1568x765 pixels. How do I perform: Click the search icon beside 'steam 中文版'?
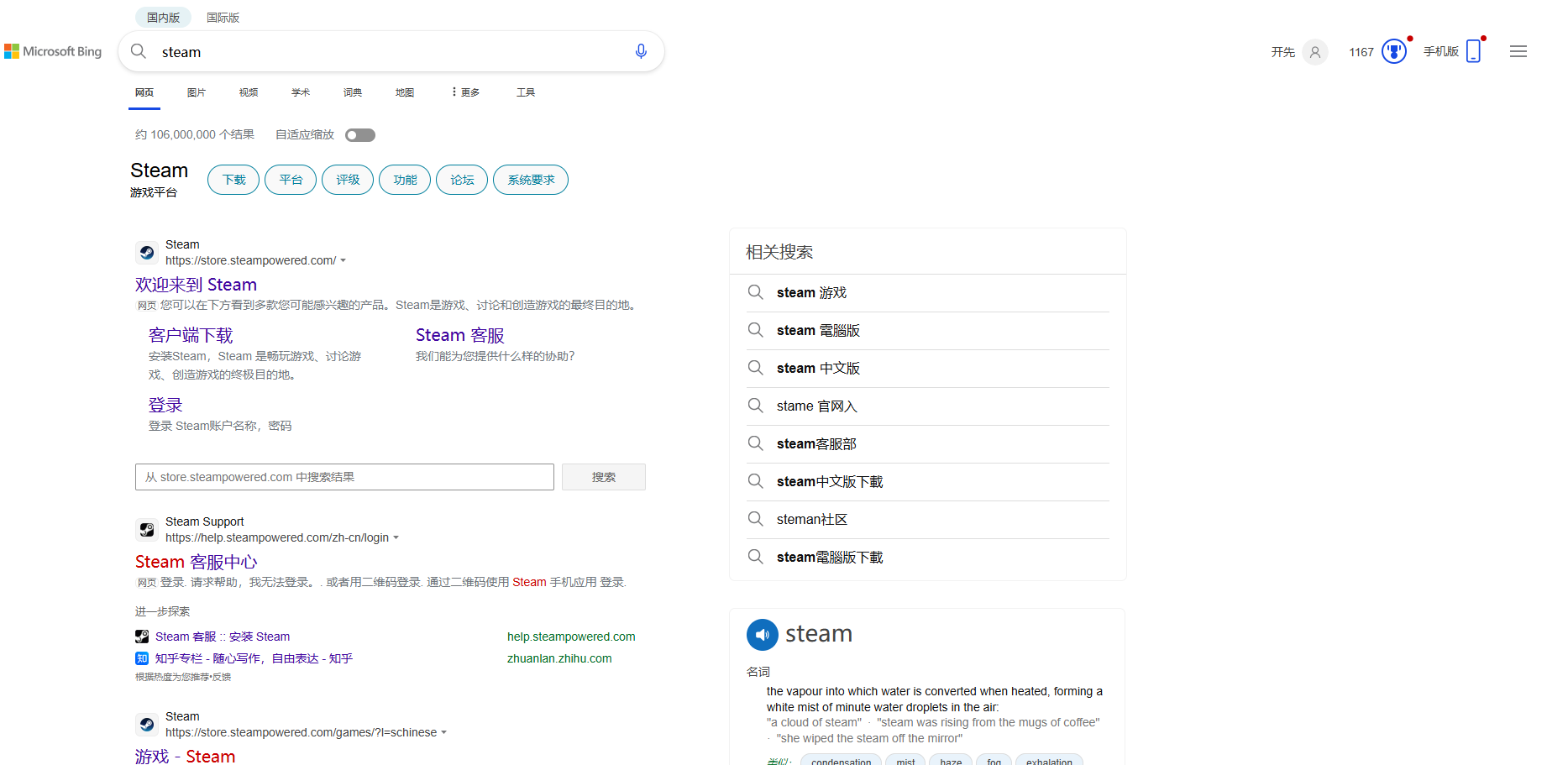point(756,368)
